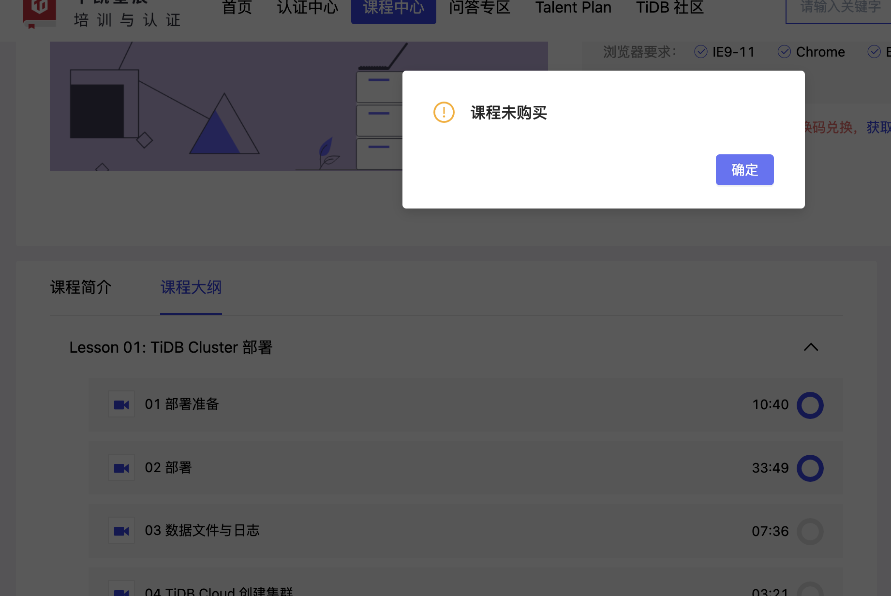Open the 认证中心 nav item
This screenshot has width=891, height=596.
pyautogui.click(x=308, y=7)
